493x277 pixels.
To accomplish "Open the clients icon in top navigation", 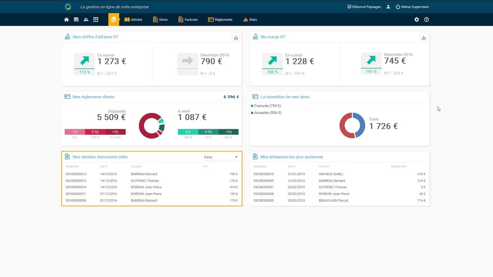I will coord(86,19).
